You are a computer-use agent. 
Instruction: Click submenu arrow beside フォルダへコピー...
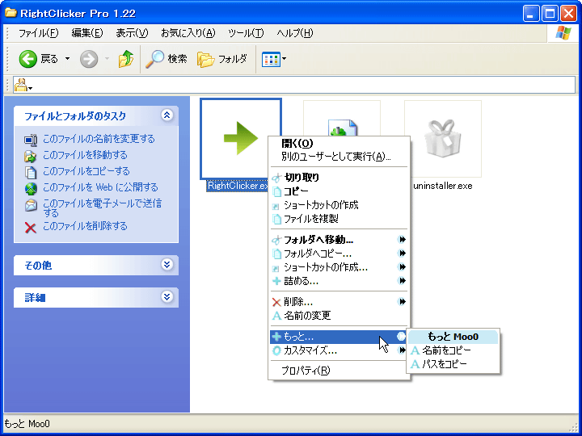point(402,254)
